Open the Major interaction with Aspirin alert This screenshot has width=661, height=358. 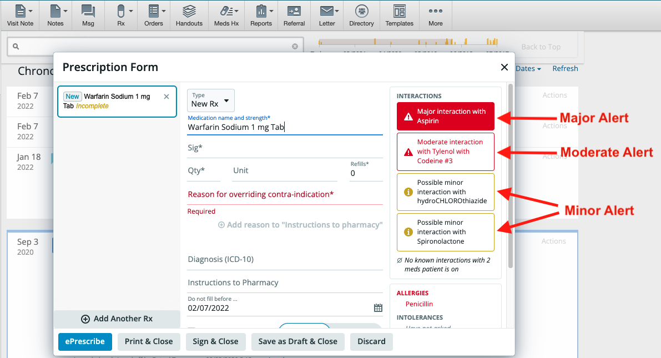[x=446, y=117]
